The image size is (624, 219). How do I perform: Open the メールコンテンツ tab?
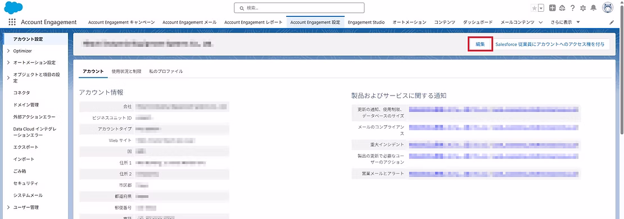pyautogui.click(x=517, y=22)
